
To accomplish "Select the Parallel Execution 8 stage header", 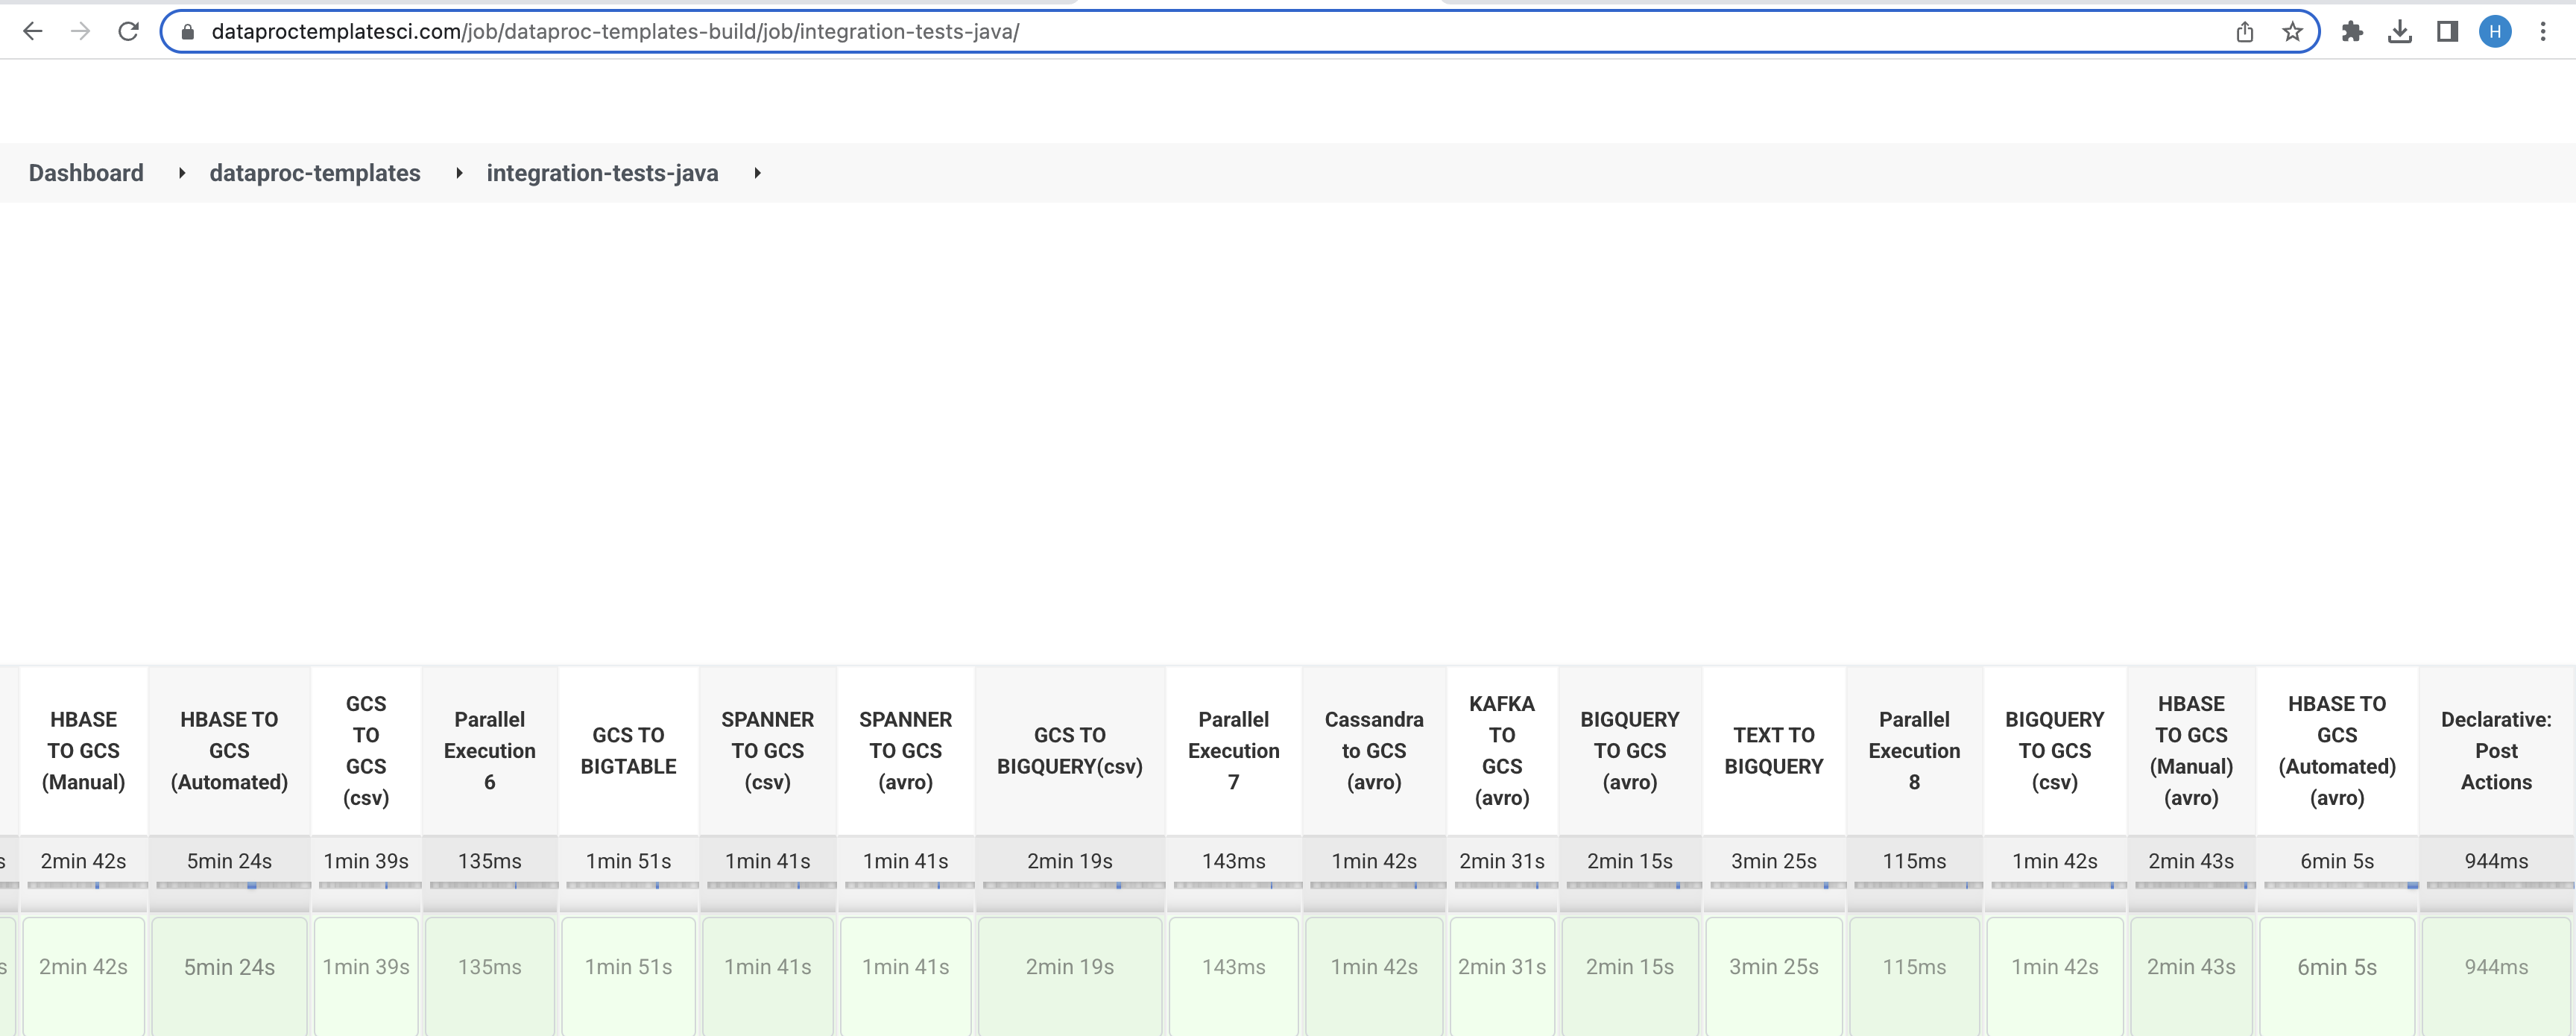I will pos(1914,750).
